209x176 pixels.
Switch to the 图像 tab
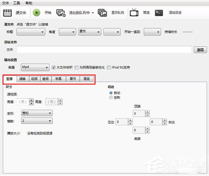click(9, 79)
